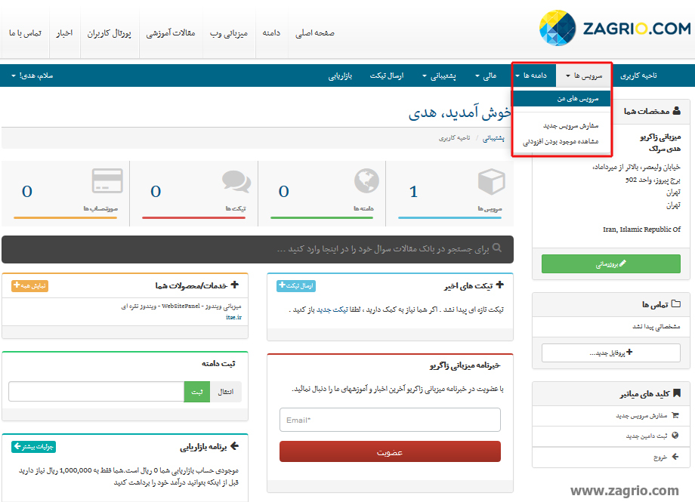This screenshot has height=502, width=695.
Task: Click the logout arrow icon beside خروج
Action: (x=675, y=457)
